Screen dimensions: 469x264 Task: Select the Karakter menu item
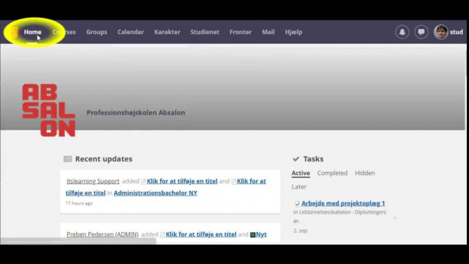[x=167, y=32]
